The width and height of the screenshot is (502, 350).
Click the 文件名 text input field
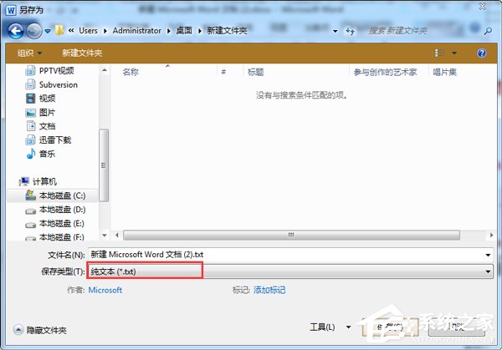(x=284, y=254)
